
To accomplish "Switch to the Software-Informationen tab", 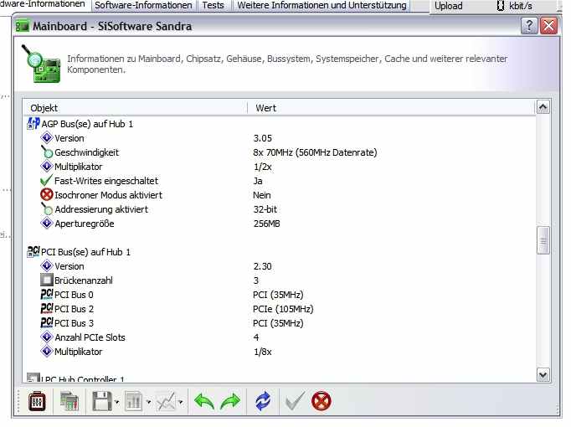I will (x=143, y=6).
